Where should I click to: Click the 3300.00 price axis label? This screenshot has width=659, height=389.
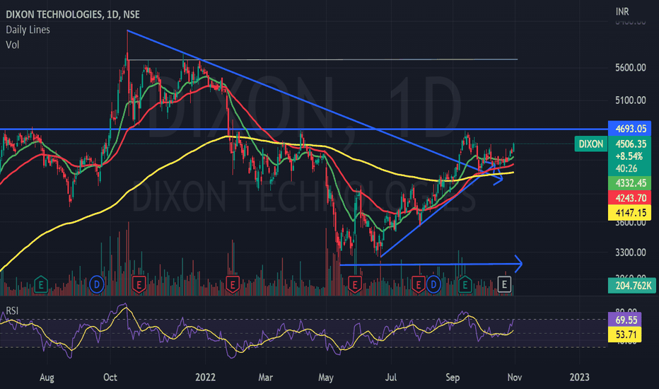coord(631,252)
